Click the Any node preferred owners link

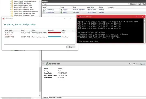coord(142,64)
